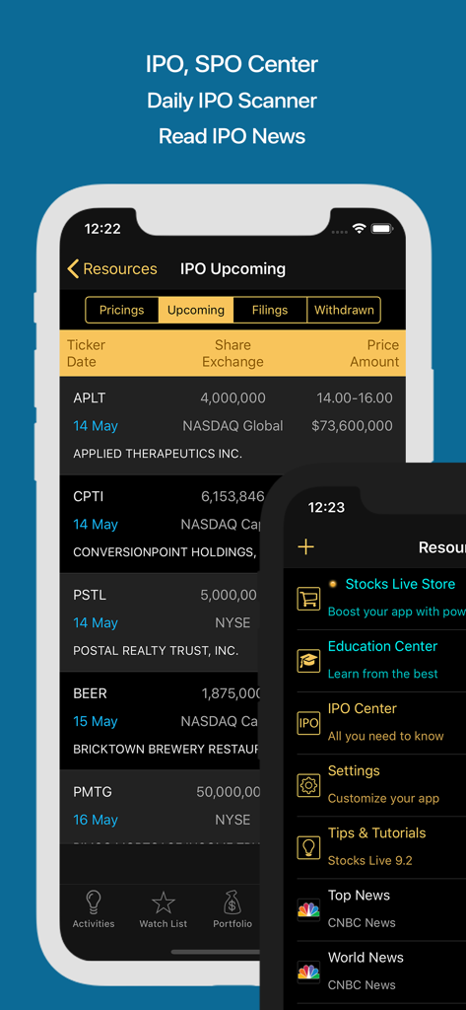Tap the home indicator bar
This screenshot has height=1010, width=466.
[216, 952]
